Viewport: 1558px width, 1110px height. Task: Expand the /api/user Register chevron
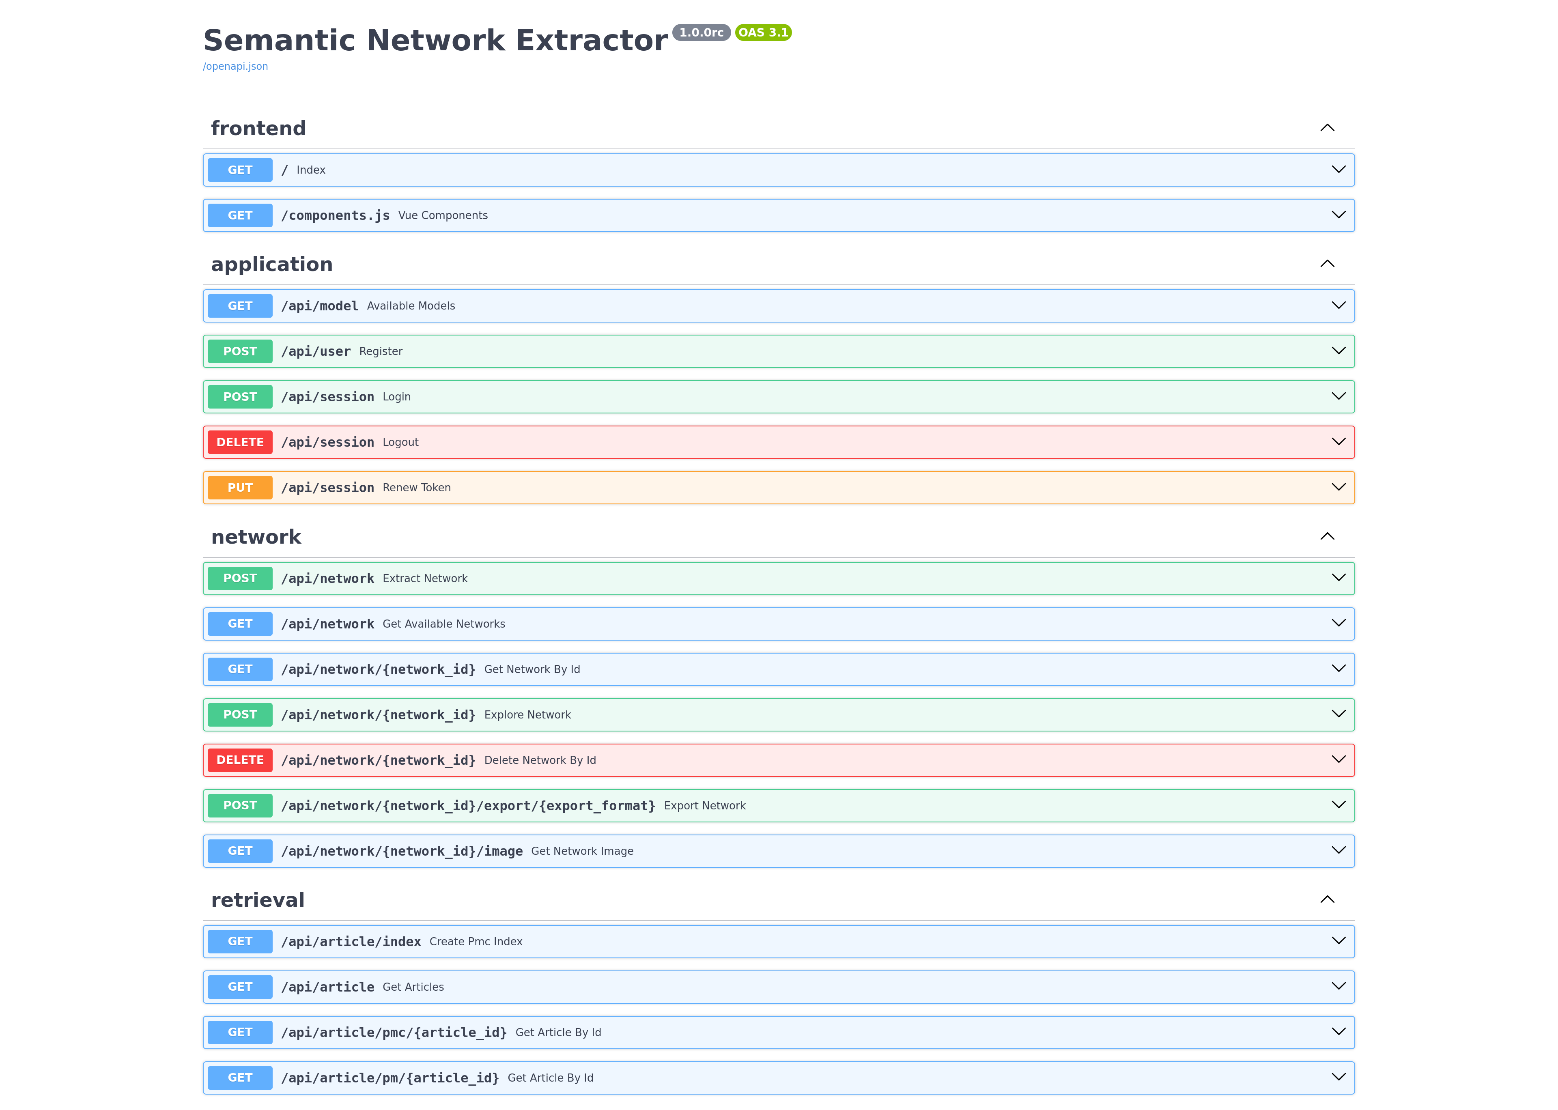pos(1339,351)
